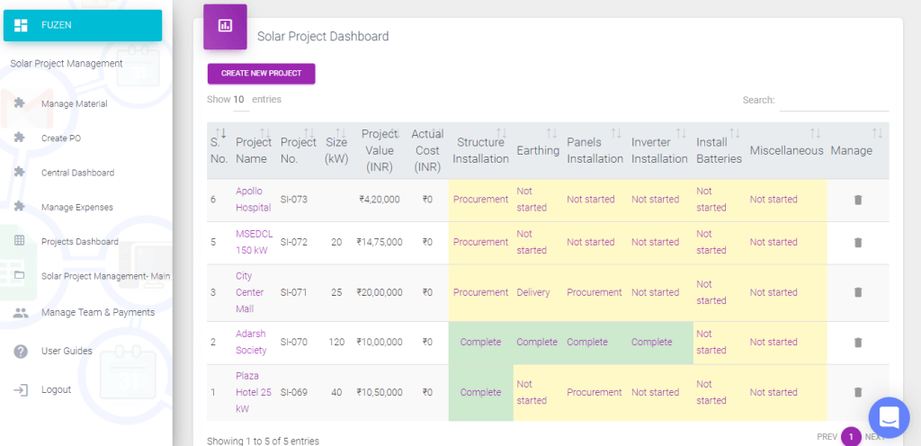Click Plaza Hotel Structure Installation Complete status
The height and width of the screenshot is (446, 921).
tap(480, 392)
